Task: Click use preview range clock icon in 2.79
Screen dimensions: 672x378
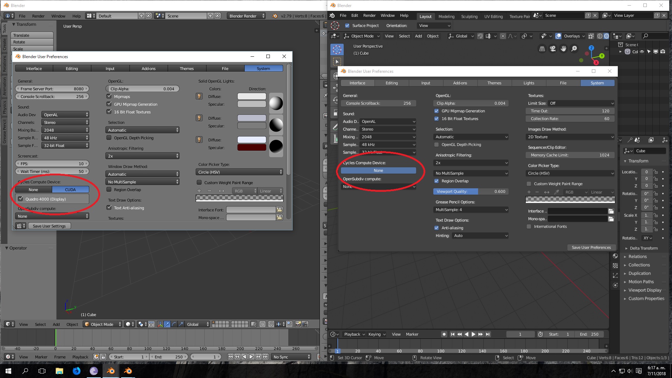Action: 96,357
